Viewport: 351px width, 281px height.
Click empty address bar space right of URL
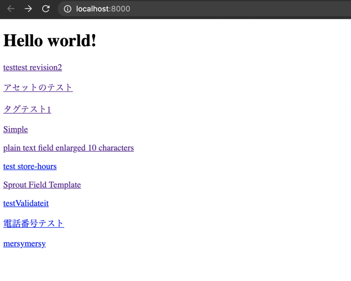[241, 9]
